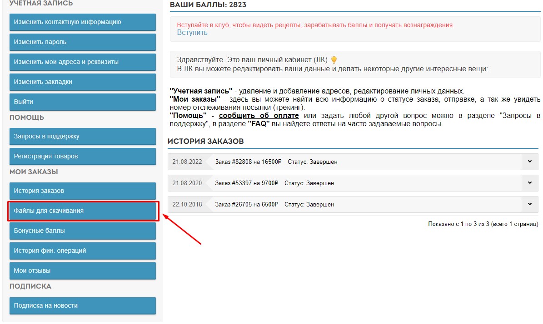Log out using 'Выйти' button
The width and height of the screenshot is (543, 324).
pyautogui.click(x=83, y=102)
